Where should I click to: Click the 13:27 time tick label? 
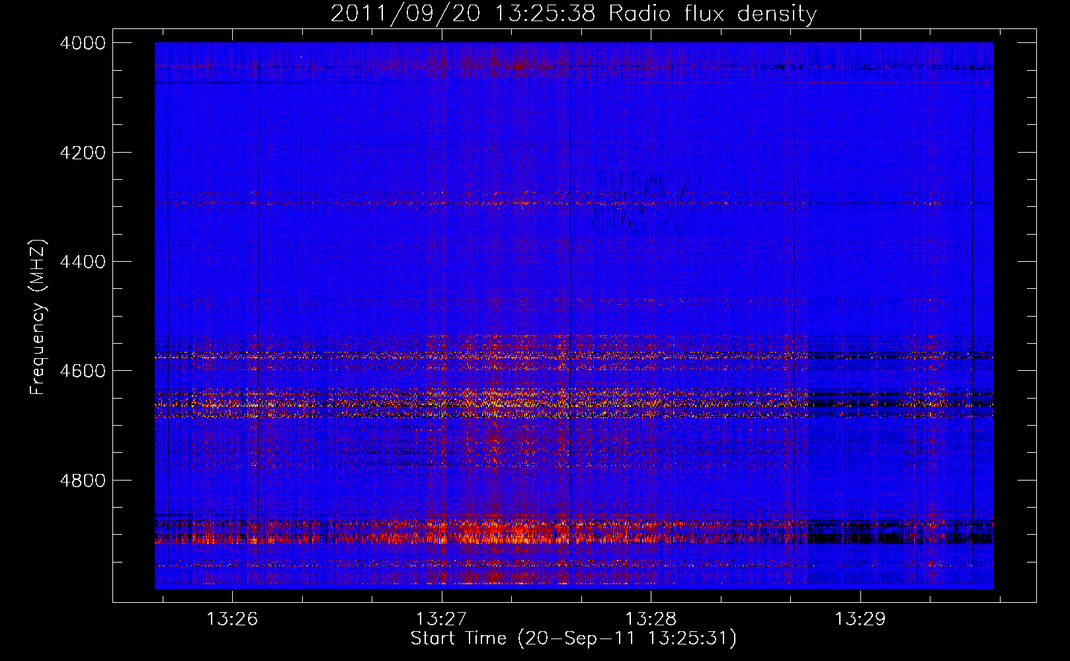(x=441, y=619)
